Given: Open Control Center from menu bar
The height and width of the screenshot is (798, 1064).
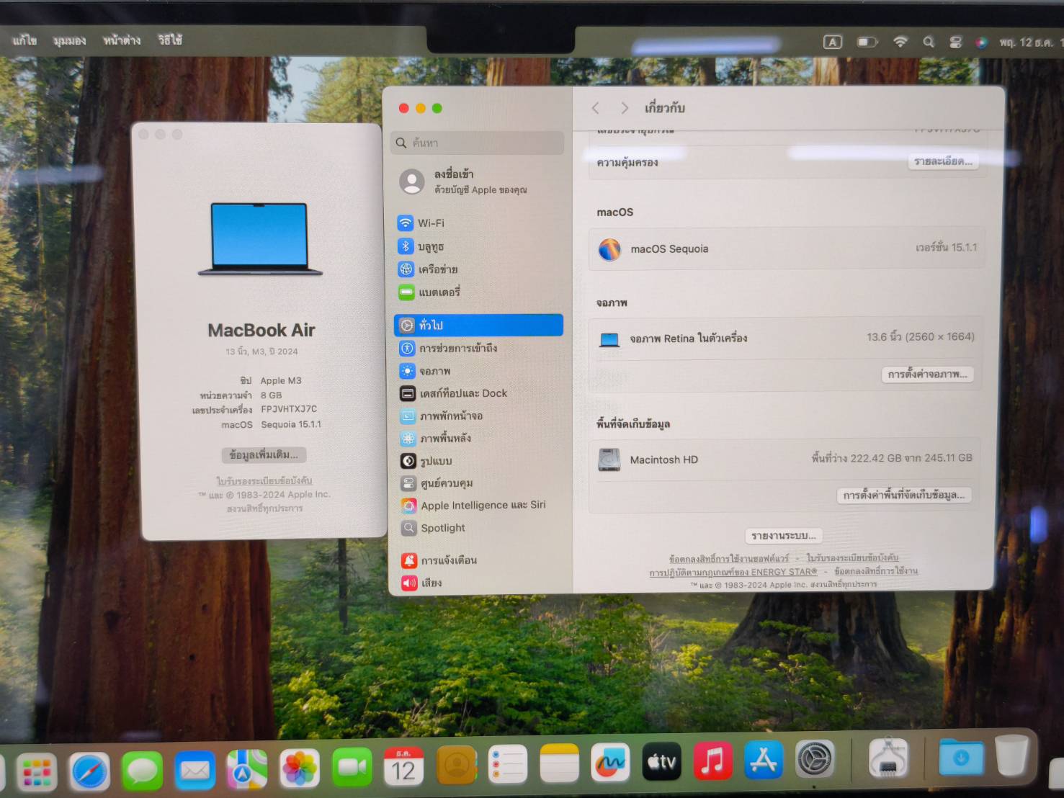Looking at the screenshot, I should (x=955, y=42).
